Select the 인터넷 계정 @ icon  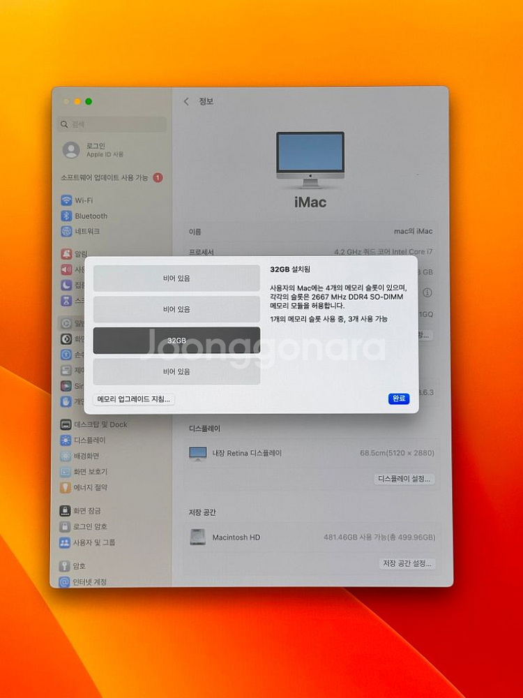64,582
